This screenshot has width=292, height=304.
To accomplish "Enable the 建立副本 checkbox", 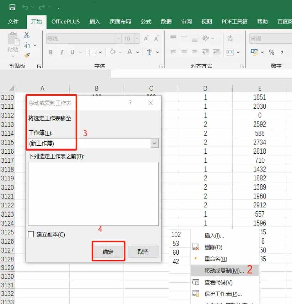I will tap(31, 234).
